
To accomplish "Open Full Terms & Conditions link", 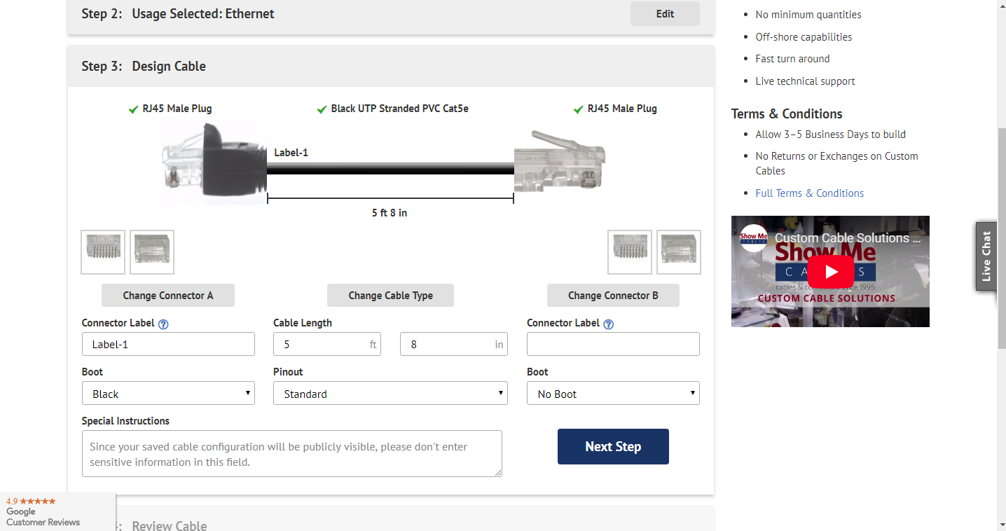I will (x=809, y=193).
